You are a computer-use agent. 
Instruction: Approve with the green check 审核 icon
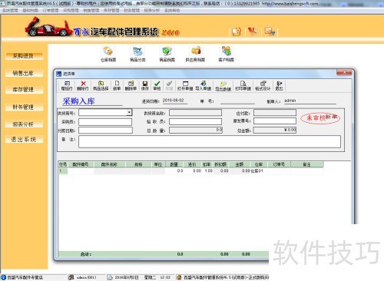point(157,85)
